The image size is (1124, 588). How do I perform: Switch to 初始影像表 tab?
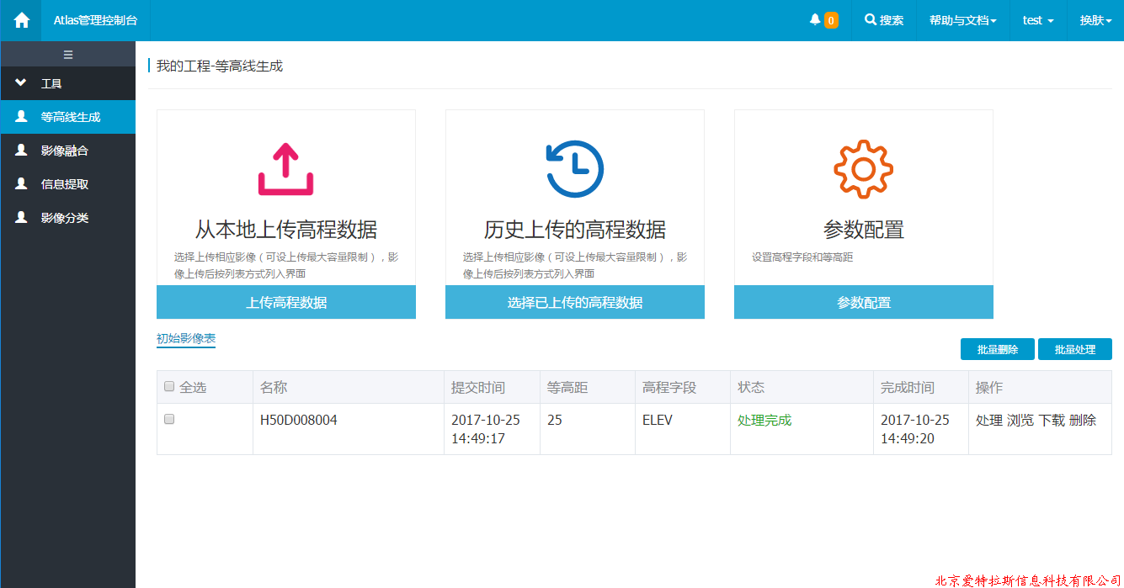(186, 338)
